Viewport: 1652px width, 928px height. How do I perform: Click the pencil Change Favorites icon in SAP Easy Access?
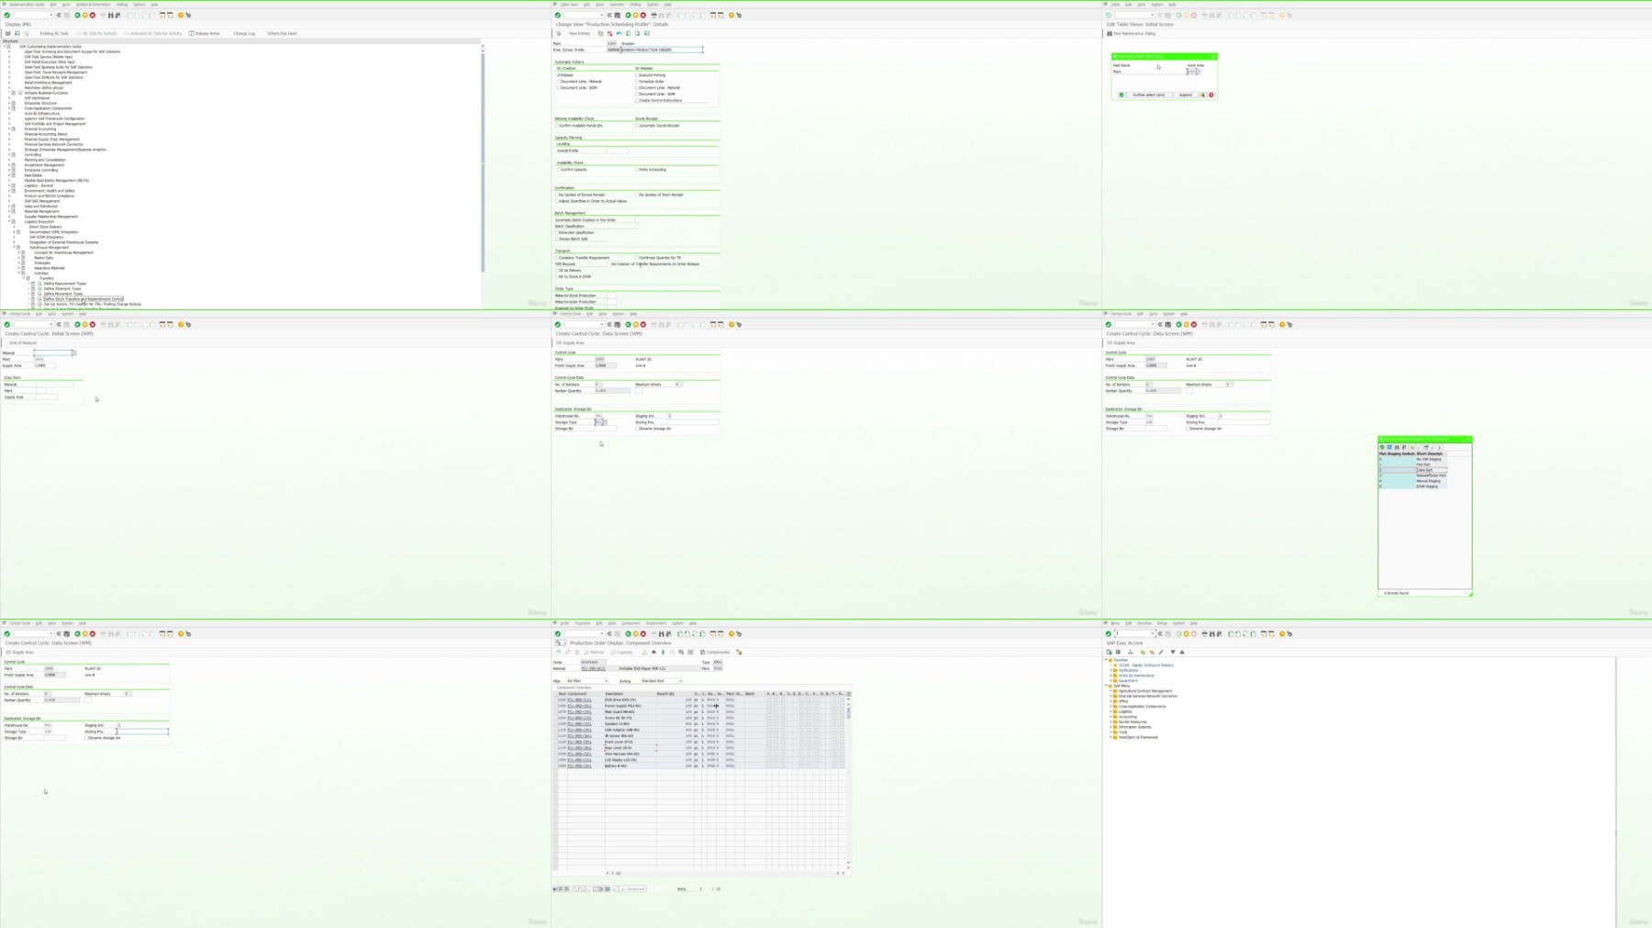1161,652
